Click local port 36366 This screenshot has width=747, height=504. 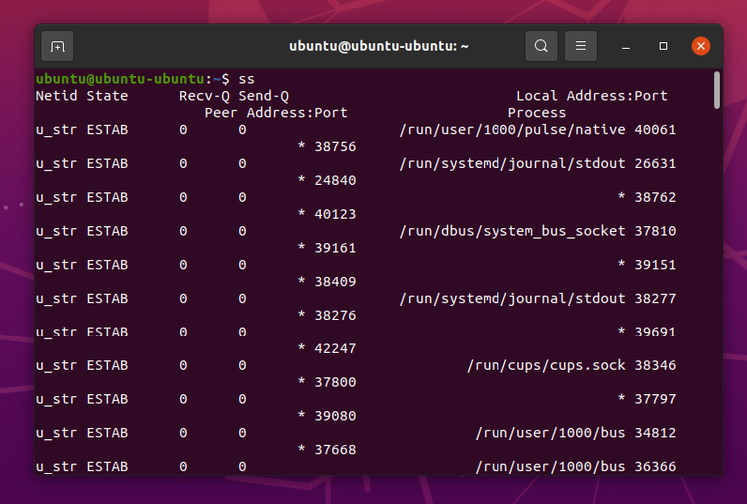tap(655, 466)
